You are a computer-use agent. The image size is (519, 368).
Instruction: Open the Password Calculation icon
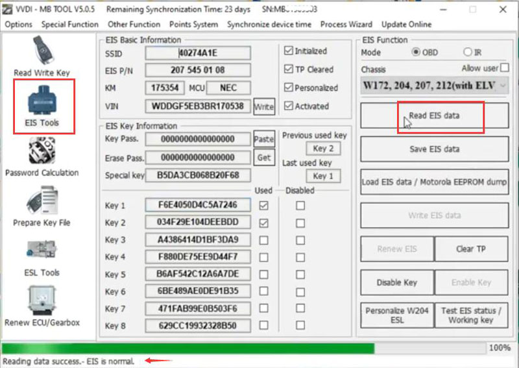[x=42, y=151]
